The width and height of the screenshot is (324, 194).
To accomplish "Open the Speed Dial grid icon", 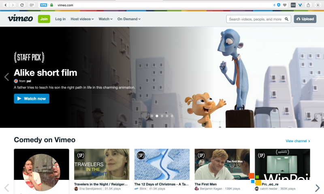I will (x=32, y=5).
